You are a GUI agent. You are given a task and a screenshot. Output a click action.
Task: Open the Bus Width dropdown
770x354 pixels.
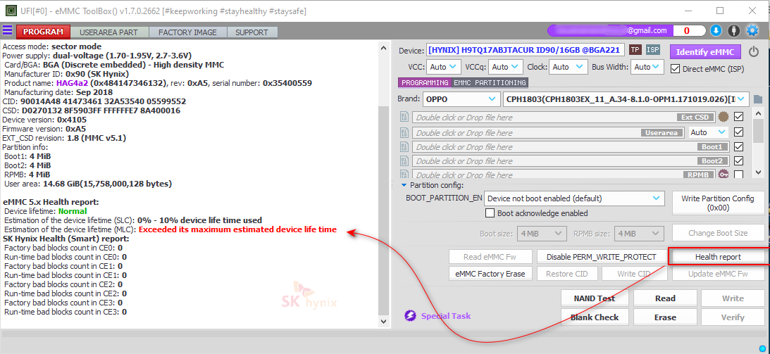647,67
